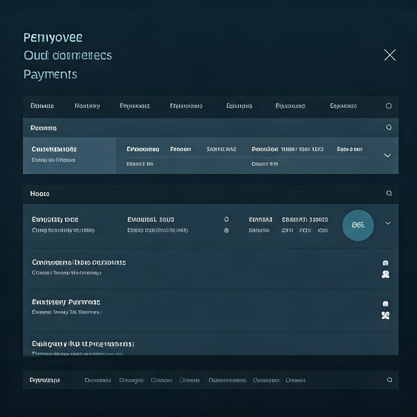Image resolution: width=417 pixels, height=417 pixels.
Task: Open the search icon in the top navigation bar
Action: (388, 106)
